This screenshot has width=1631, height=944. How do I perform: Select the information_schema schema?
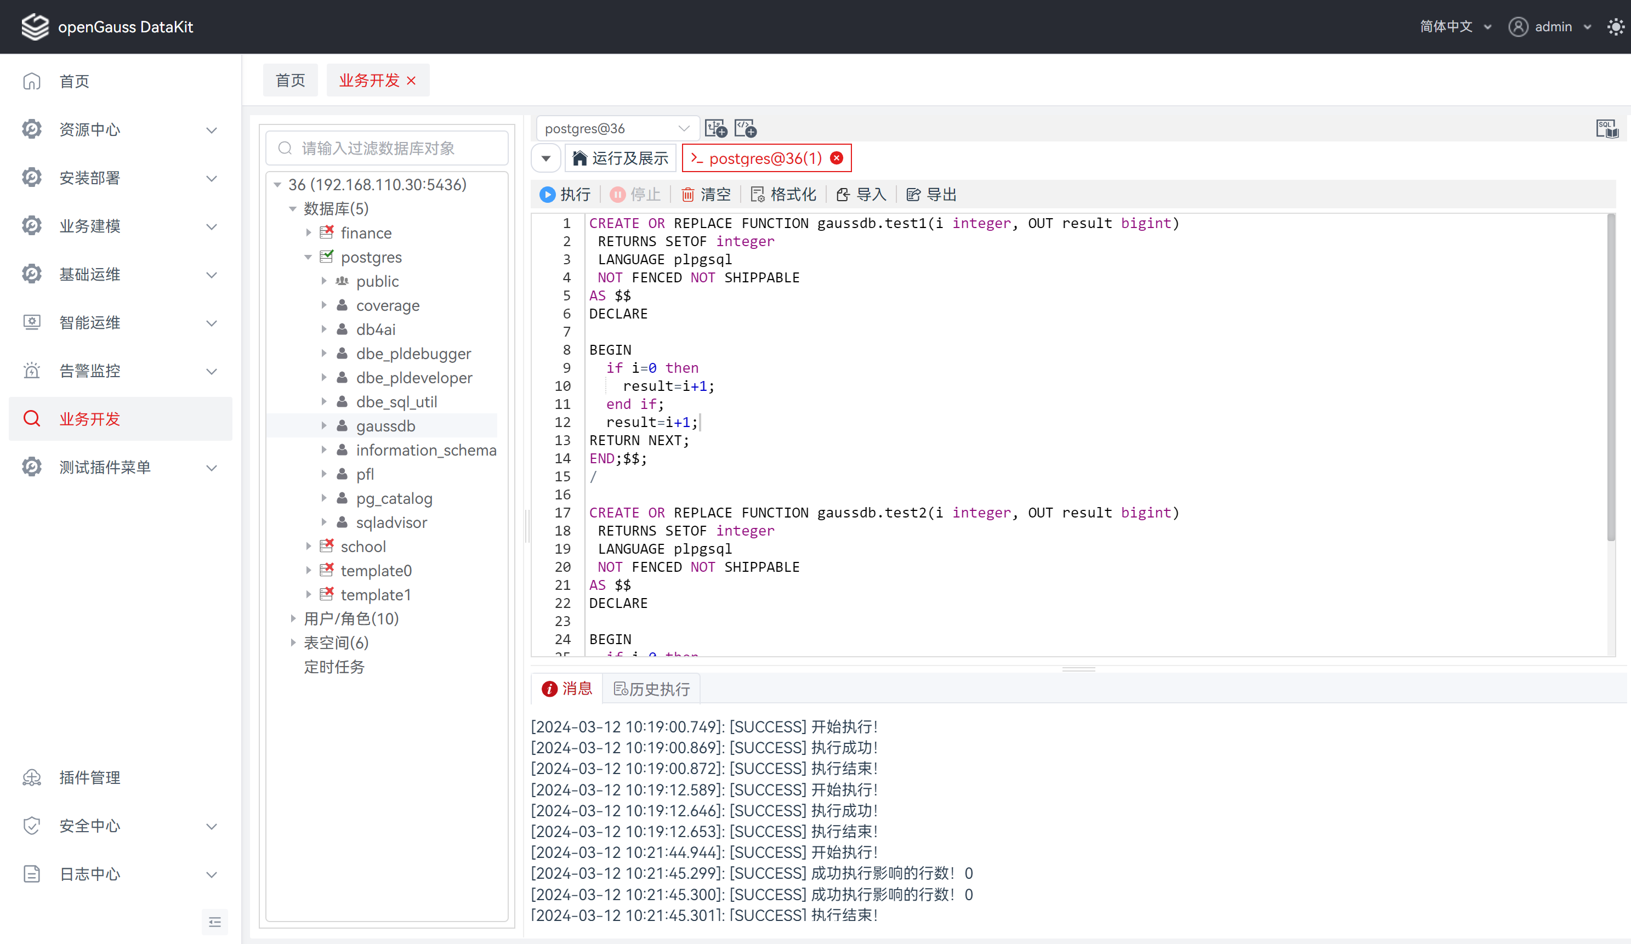pos(427,450)
